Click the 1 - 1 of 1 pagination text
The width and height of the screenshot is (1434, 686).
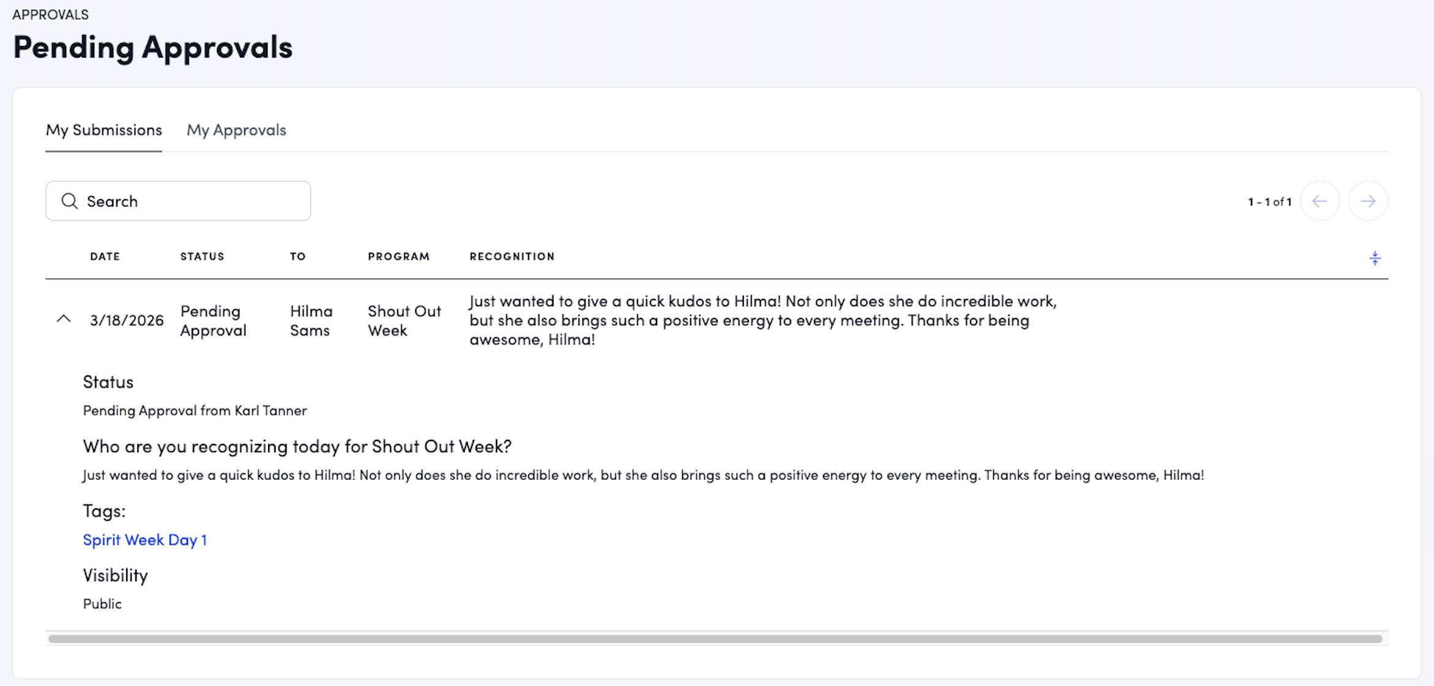(1269, 202)
